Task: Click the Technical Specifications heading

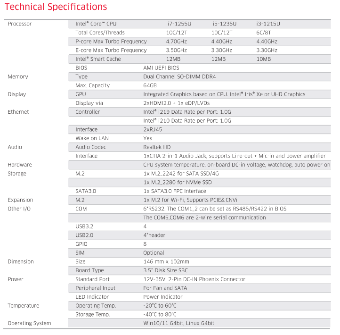Action: click(56, 7)
